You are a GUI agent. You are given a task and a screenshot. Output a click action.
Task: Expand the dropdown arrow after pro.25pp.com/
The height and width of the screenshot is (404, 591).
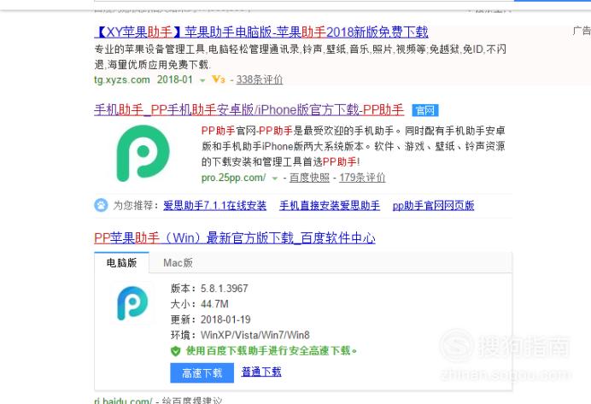click(275, 179)
